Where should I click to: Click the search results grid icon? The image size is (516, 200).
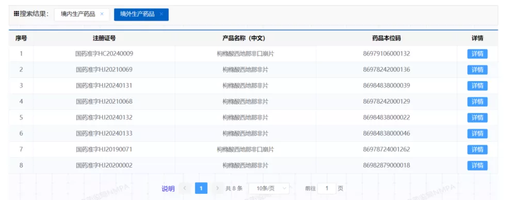pyautogui.click(x=16, y=14)
